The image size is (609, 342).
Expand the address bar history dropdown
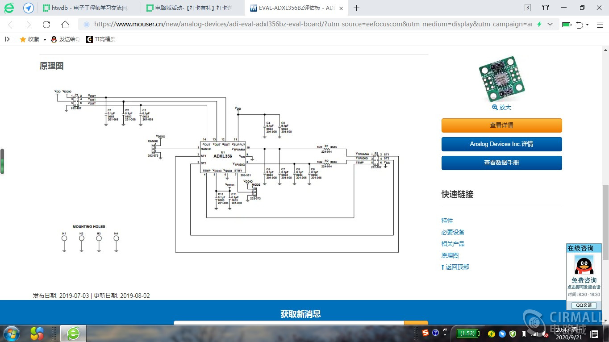[550, 25]
